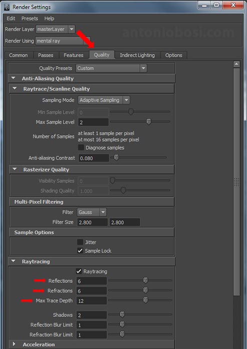
Task: Click the Reflections value field
Action: coord(92,281)
